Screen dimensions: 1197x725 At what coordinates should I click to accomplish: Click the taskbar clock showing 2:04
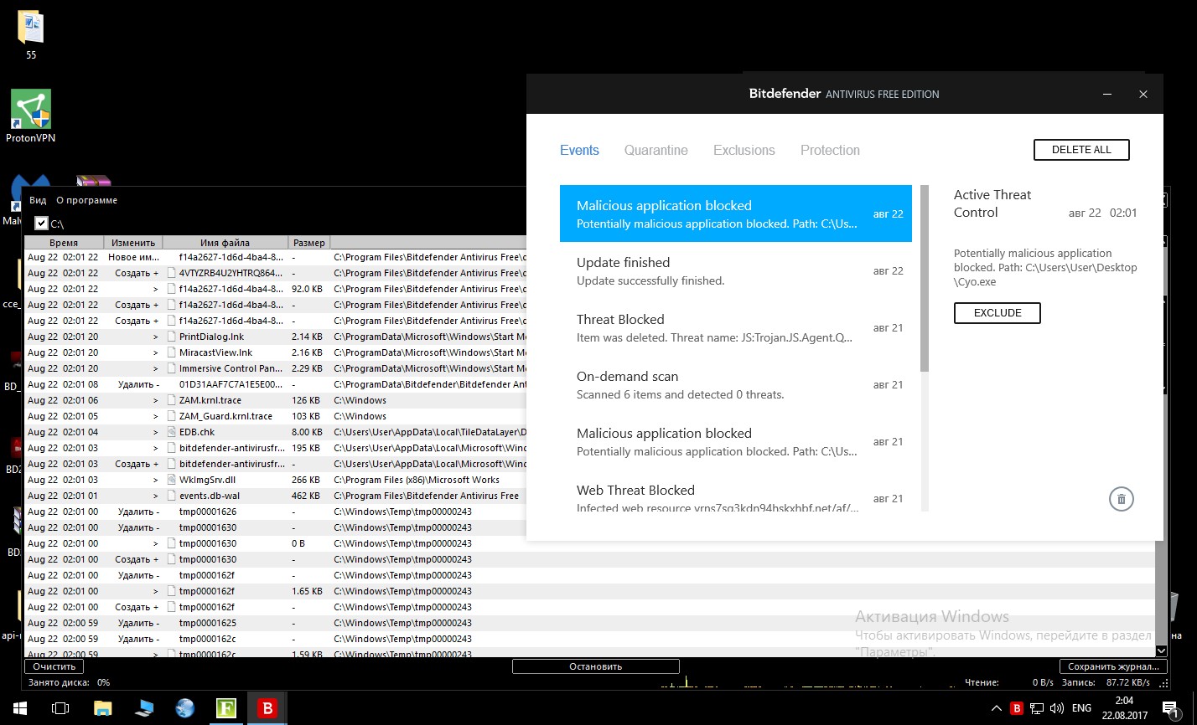point(1124,708)
